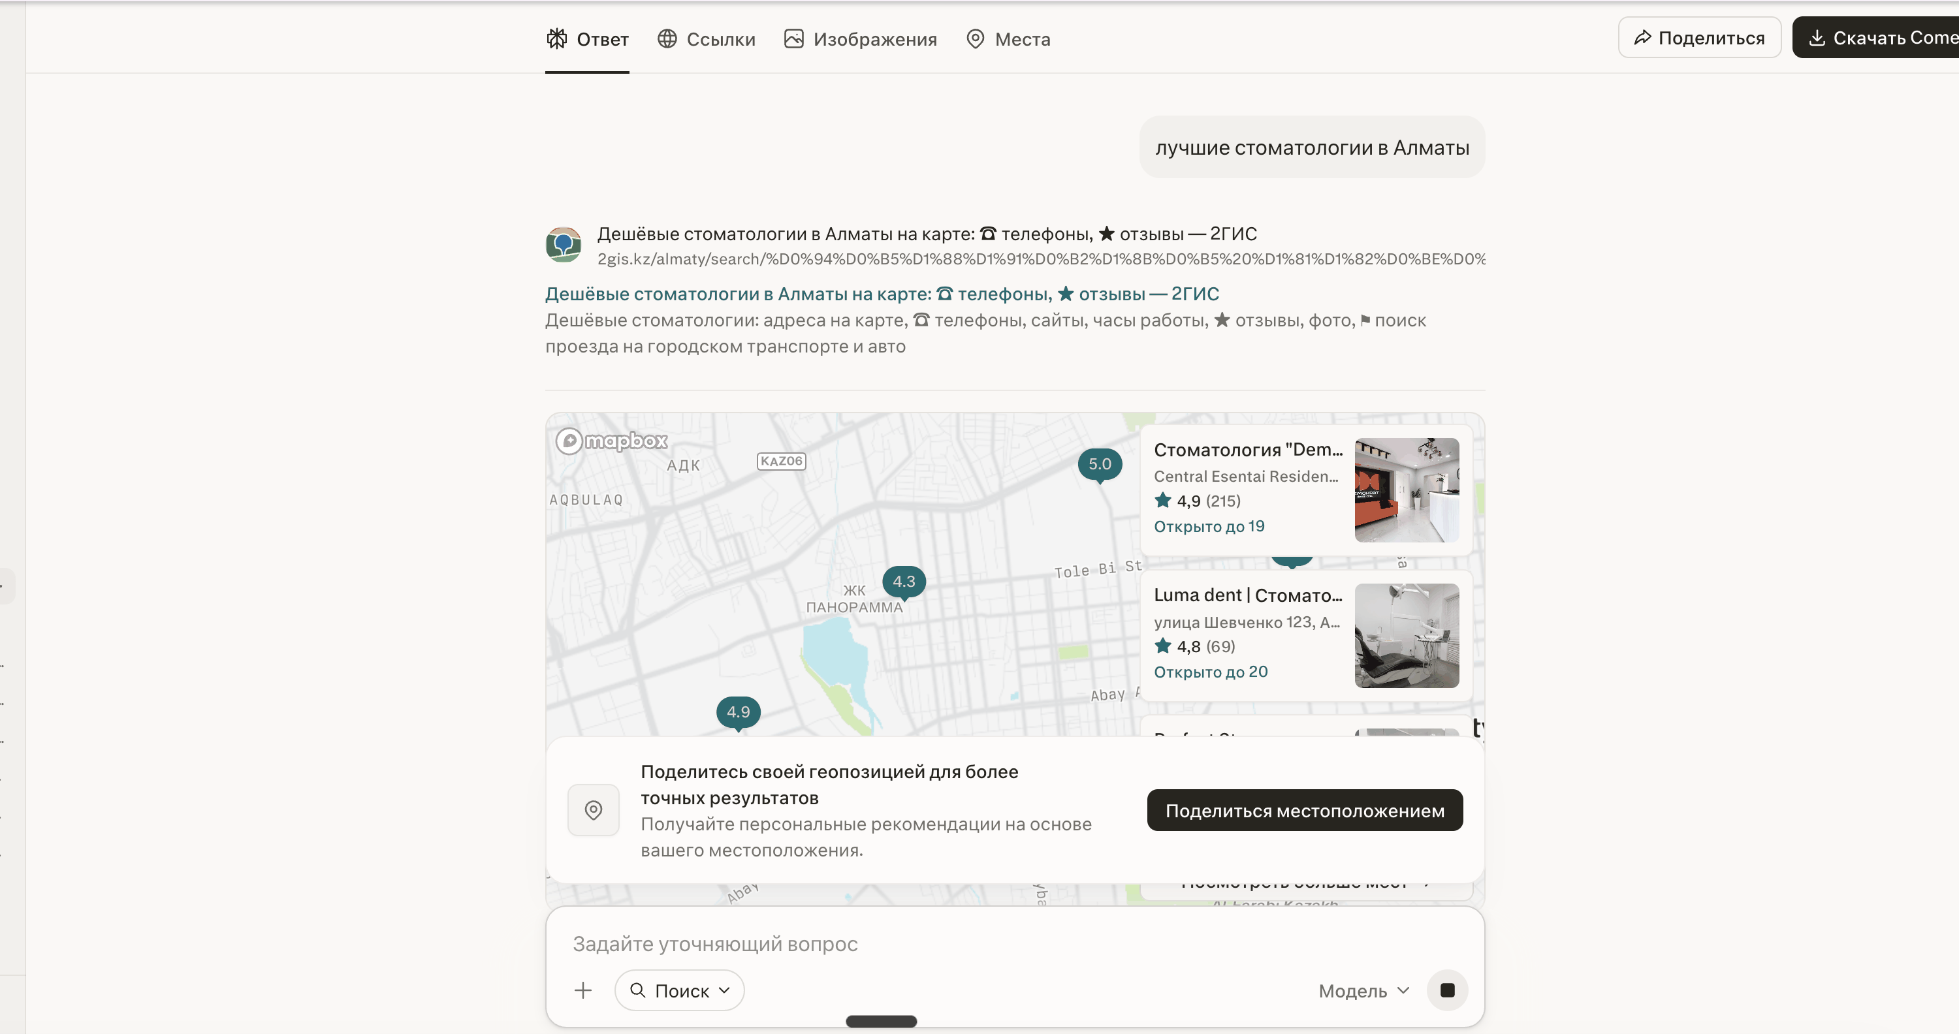Switch to the Изображения tab

tap(860, 39)
